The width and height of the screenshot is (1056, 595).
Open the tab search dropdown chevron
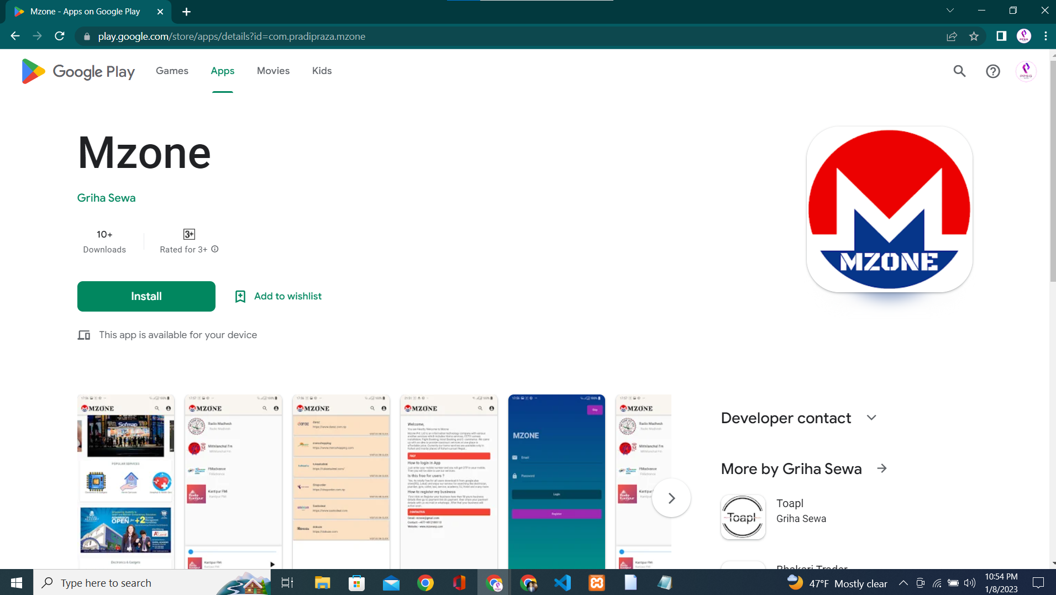point(950,11)
